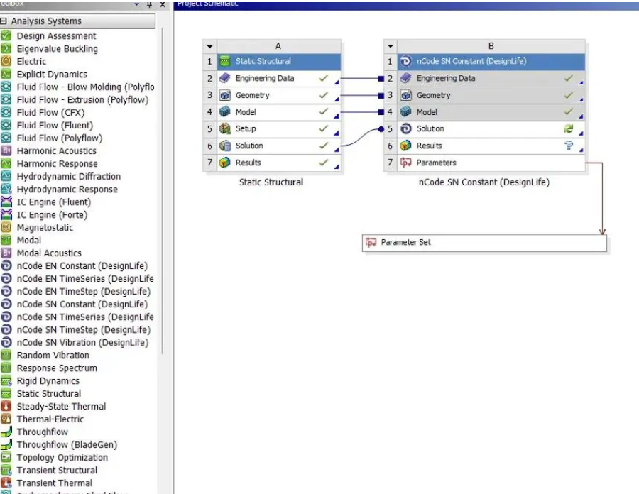Click the Engineering Data icon in system A
Viewport: 639px width, 494px height.
[225, 78]
